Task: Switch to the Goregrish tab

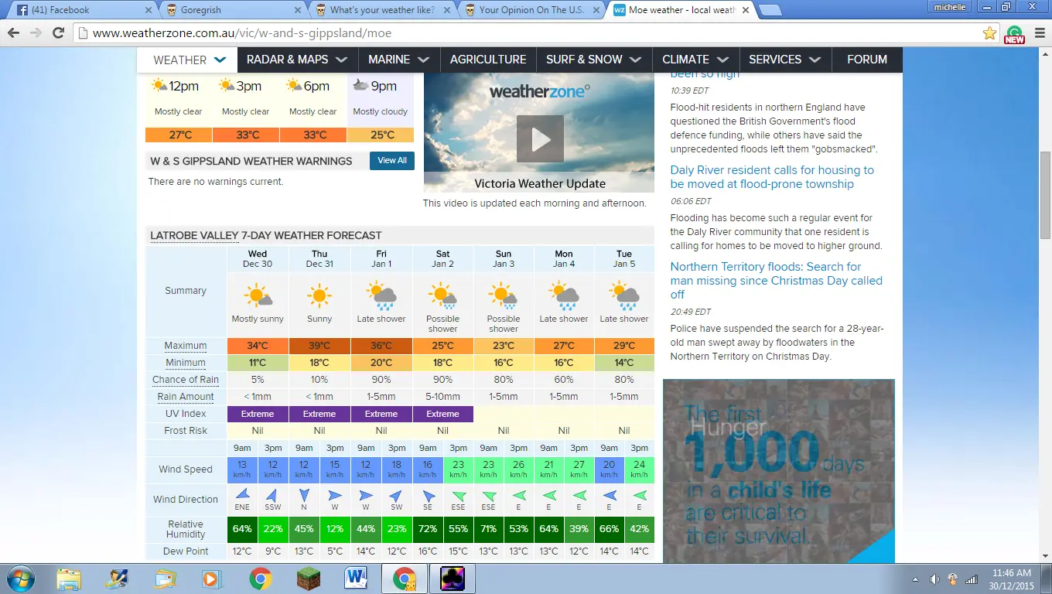Action: (232, 10)
